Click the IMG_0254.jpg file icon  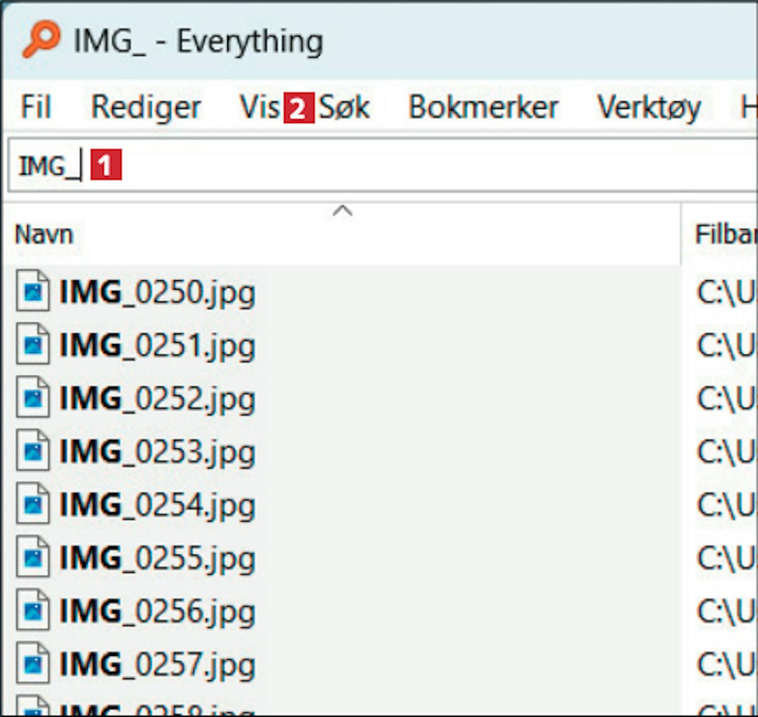tap(33, 504)
